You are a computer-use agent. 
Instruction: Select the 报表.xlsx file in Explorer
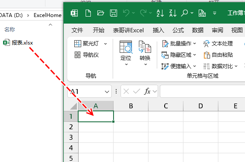tap(18, 43)
